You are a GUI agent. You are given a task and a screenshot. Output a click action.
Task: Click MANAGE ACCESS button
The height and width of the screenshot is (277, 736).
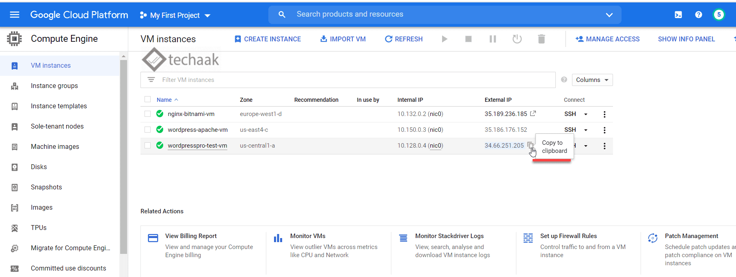click(607, 39)
